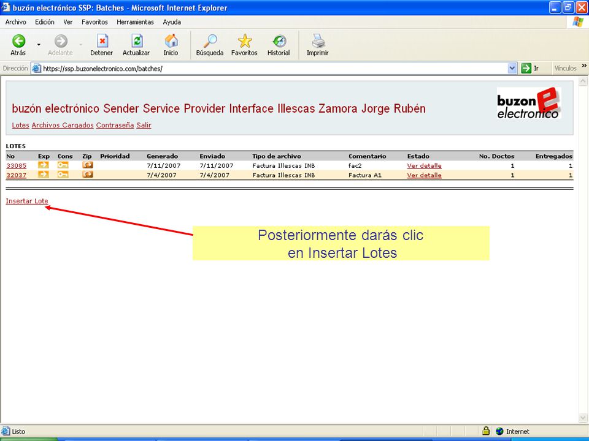Image resolution: width=589 pixels, height=441 pixels.
Task: Click the scrollbar down arrow
Action: (583, 417)
